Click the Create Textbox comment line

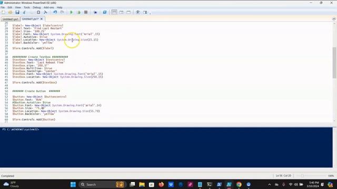tap(40, 57)
